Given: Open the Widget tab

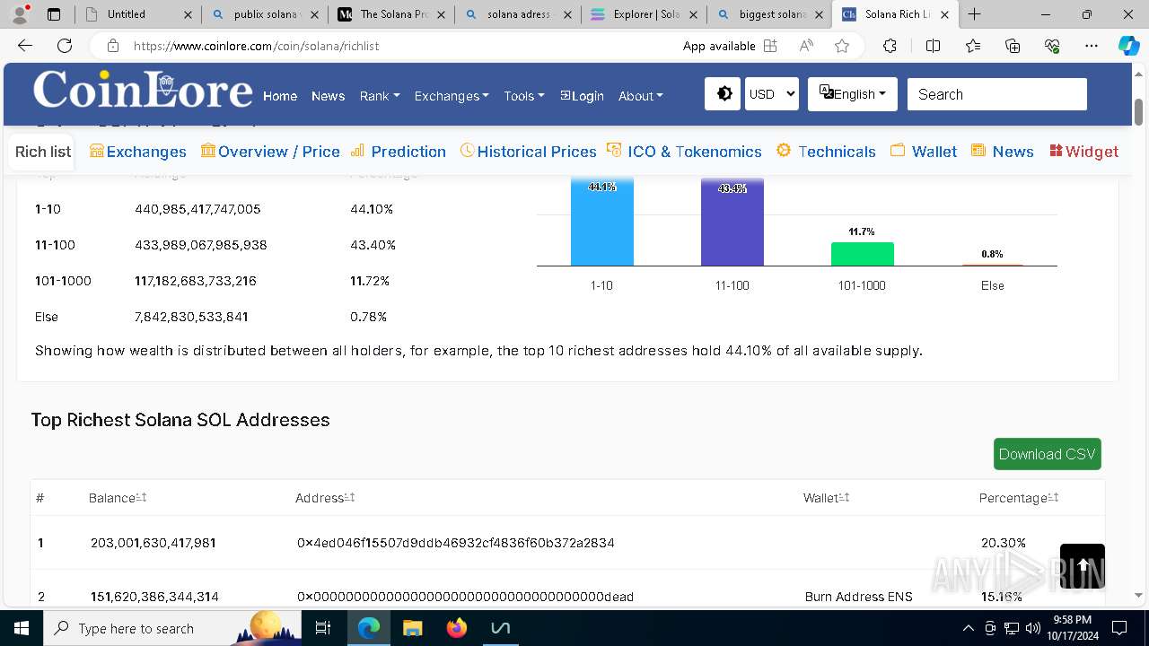Looking at the screenshot, I should pos(1083,152).
